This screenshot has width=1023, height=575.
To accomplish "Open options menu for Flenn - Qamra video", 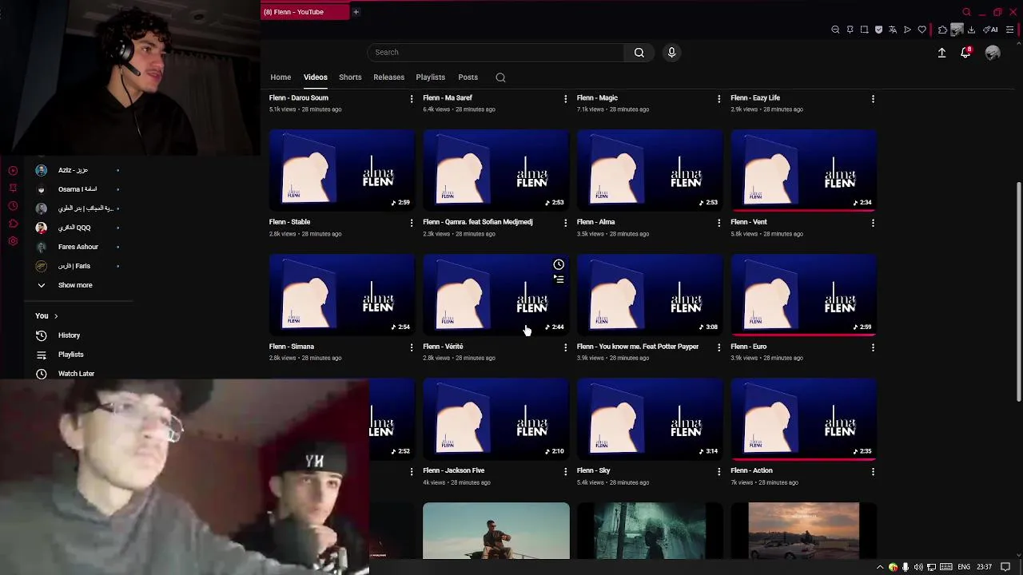I will [x=565, y=223].
